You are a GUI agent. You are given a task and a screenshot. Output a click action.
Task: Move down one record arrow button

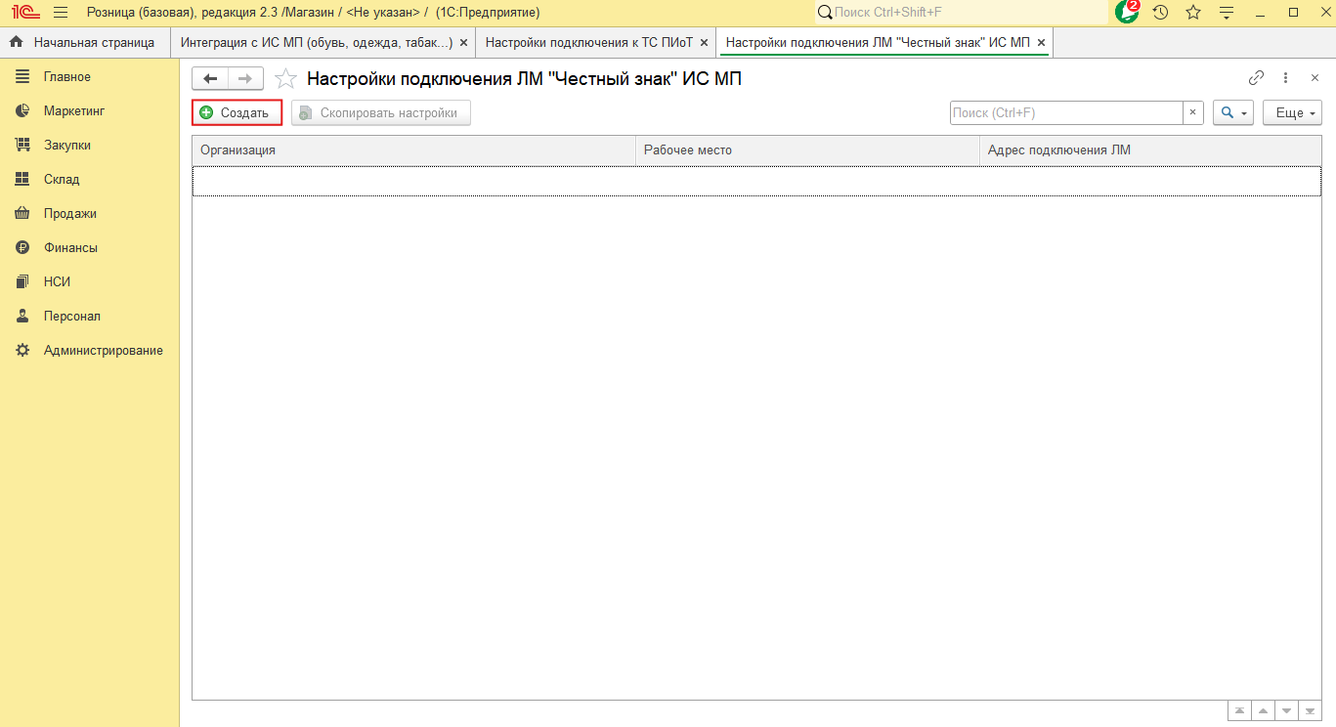coord(1286,711)
